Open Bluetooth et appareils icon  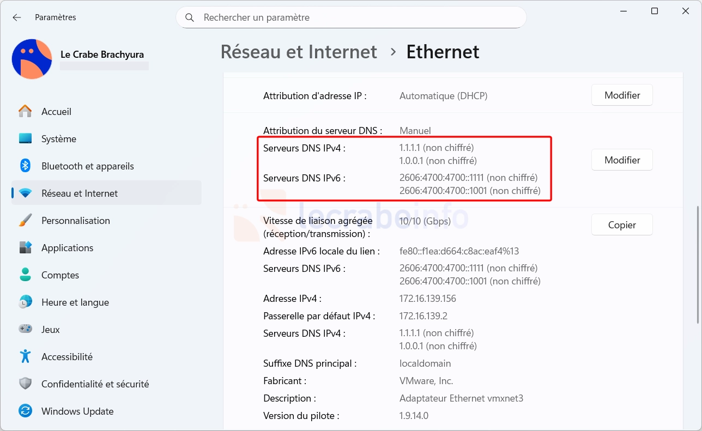pos(25,166)
